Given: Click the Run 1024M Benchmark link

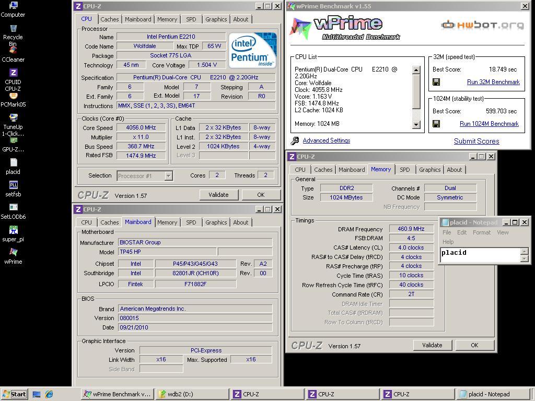Looking at the screenshot, I should coord(489,124).
